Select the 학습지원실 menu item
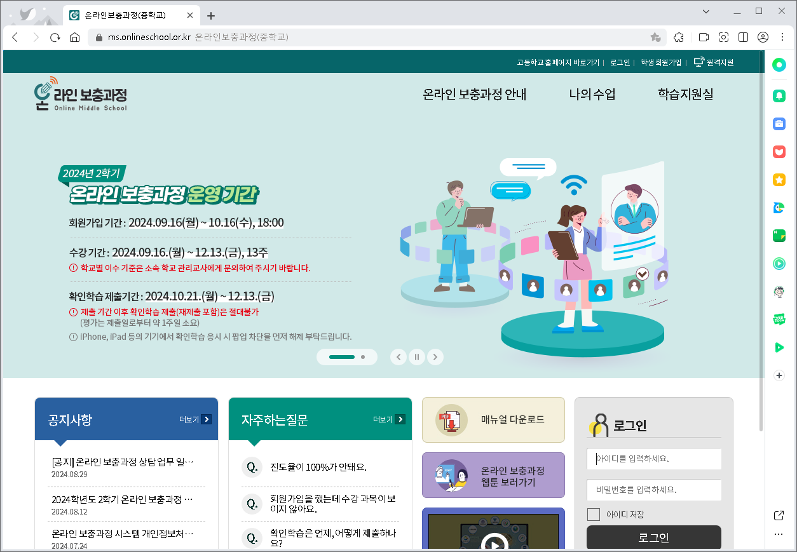The width and height of the screenshot is (797, 552). tap(685, 95)
